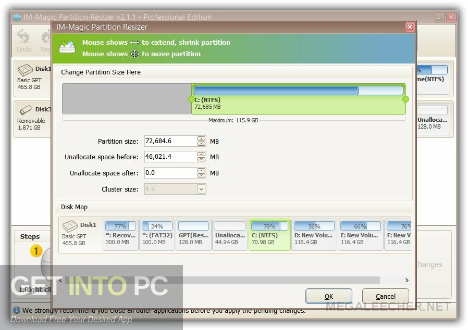Select the FAT32 100.0 MB partition in the Disk Map
468x330 pixels.
[157, 235]
